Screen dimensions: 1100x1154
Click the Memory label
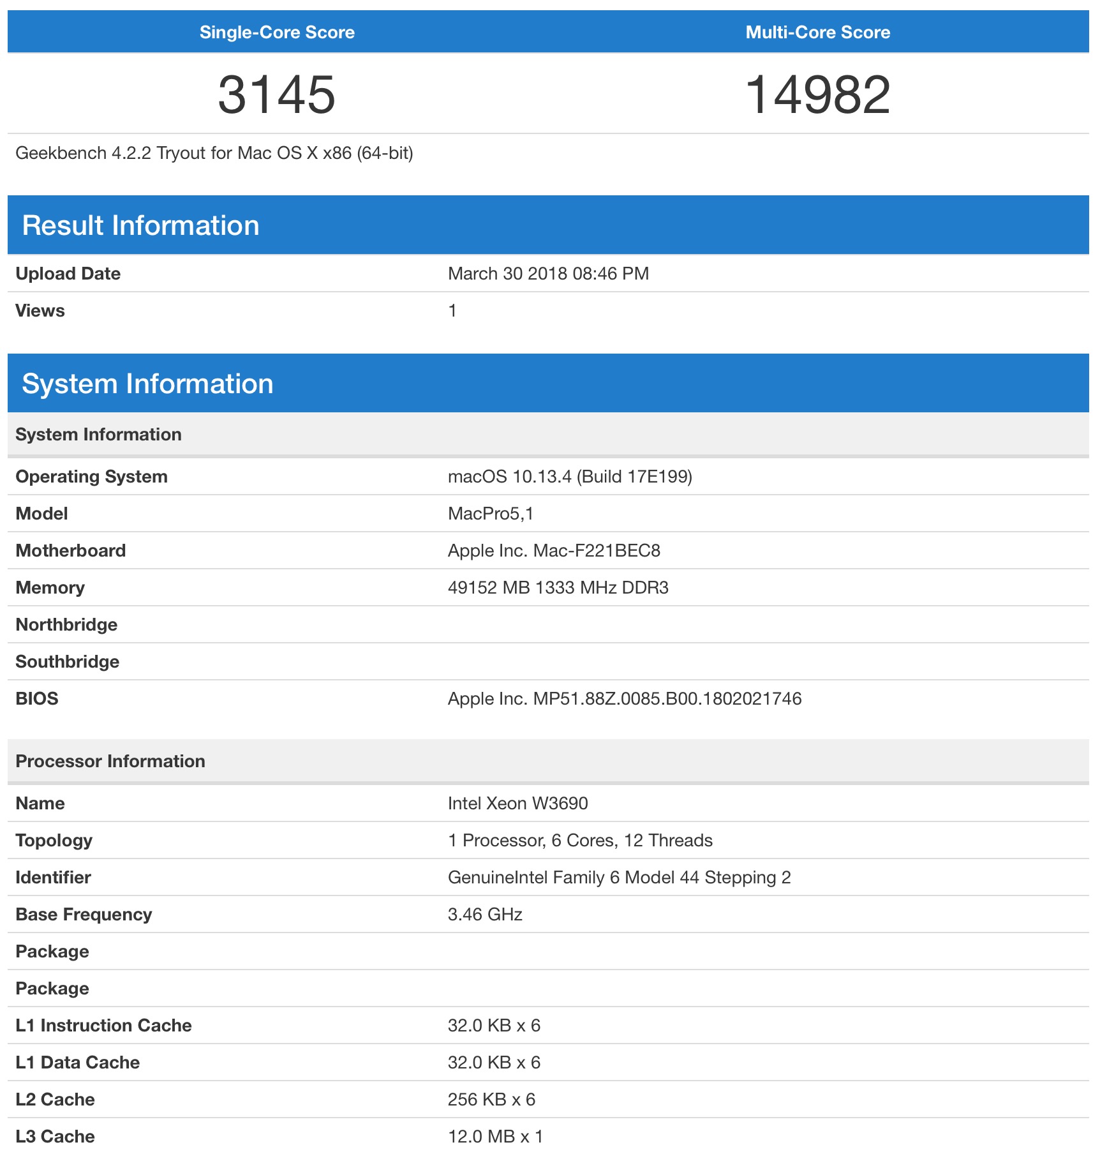point(50,588)
